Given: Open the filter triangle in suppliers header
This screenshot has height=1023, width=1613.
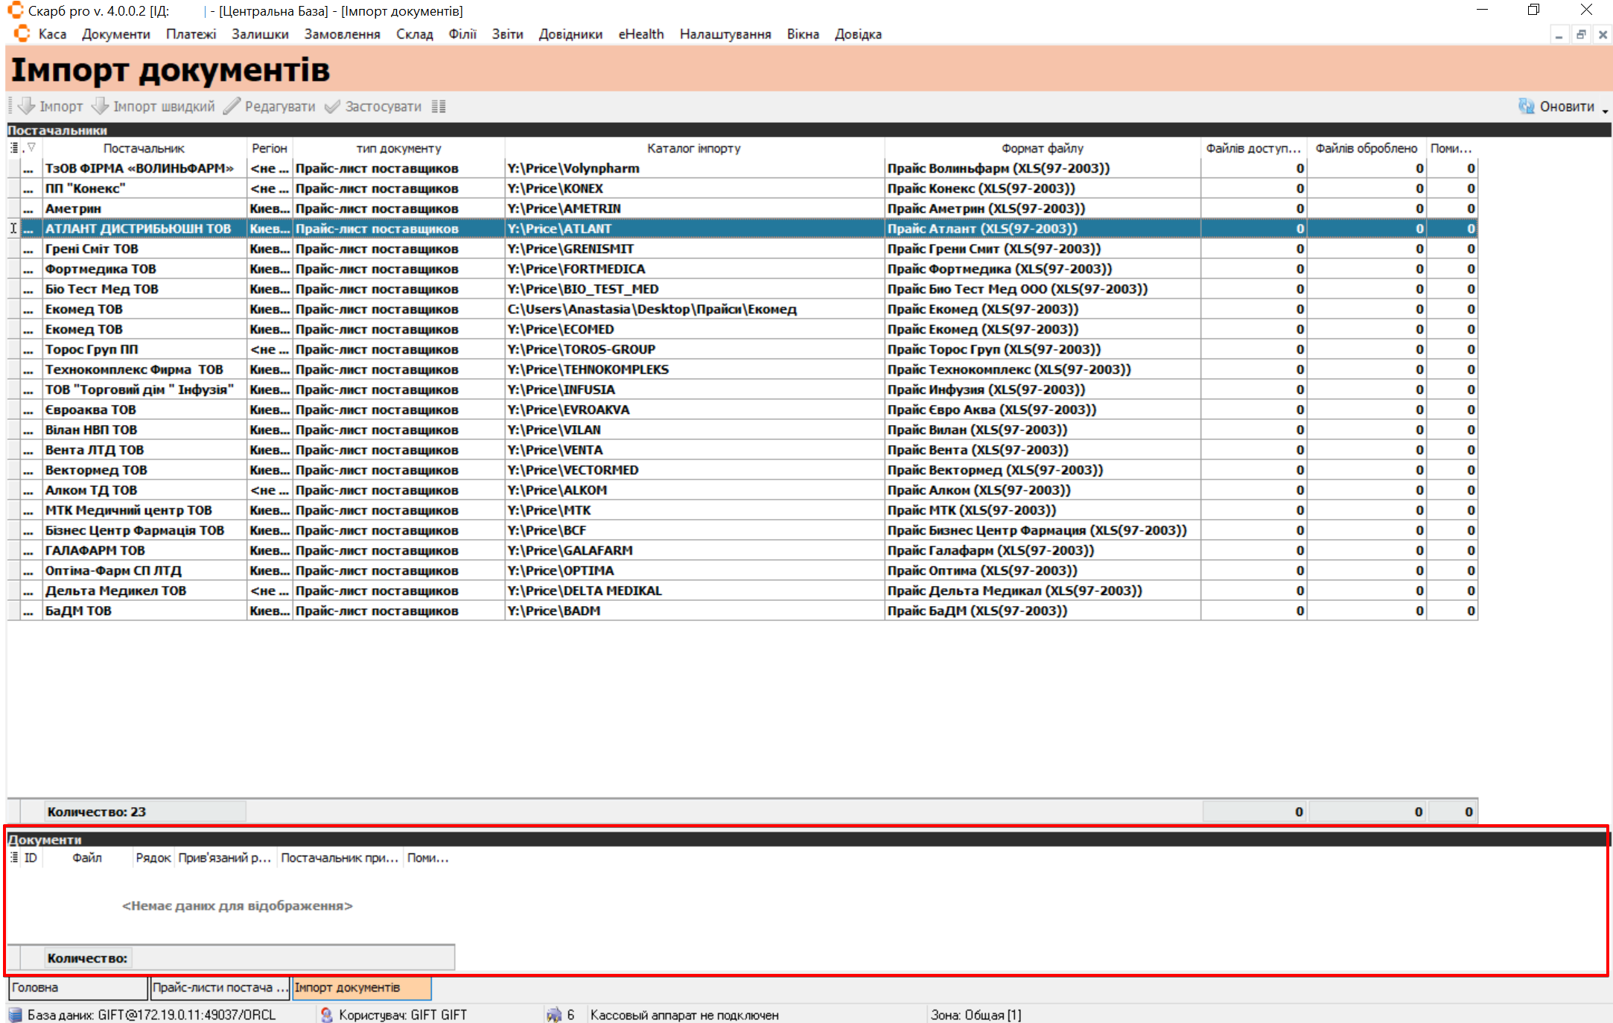Looking at the screenshot, I should 31,147.
